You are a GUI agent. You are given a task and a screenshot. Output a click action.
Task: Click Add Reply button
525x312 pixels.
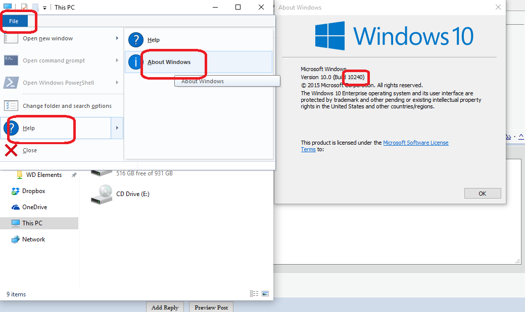[165, 307]
